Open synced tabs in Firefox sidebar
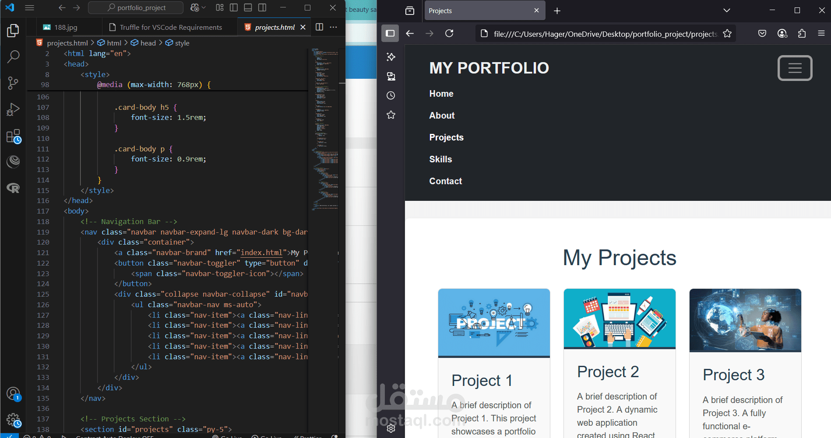The width and height of the screenshot is (831, 438). [391, 77]
